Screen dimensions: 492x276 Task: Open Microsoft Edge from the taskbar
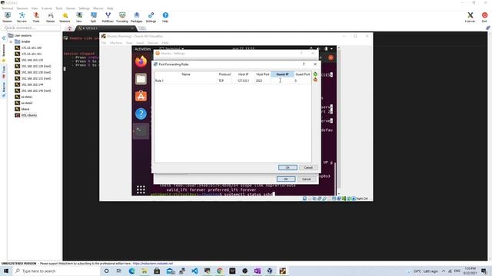(131, 271)
